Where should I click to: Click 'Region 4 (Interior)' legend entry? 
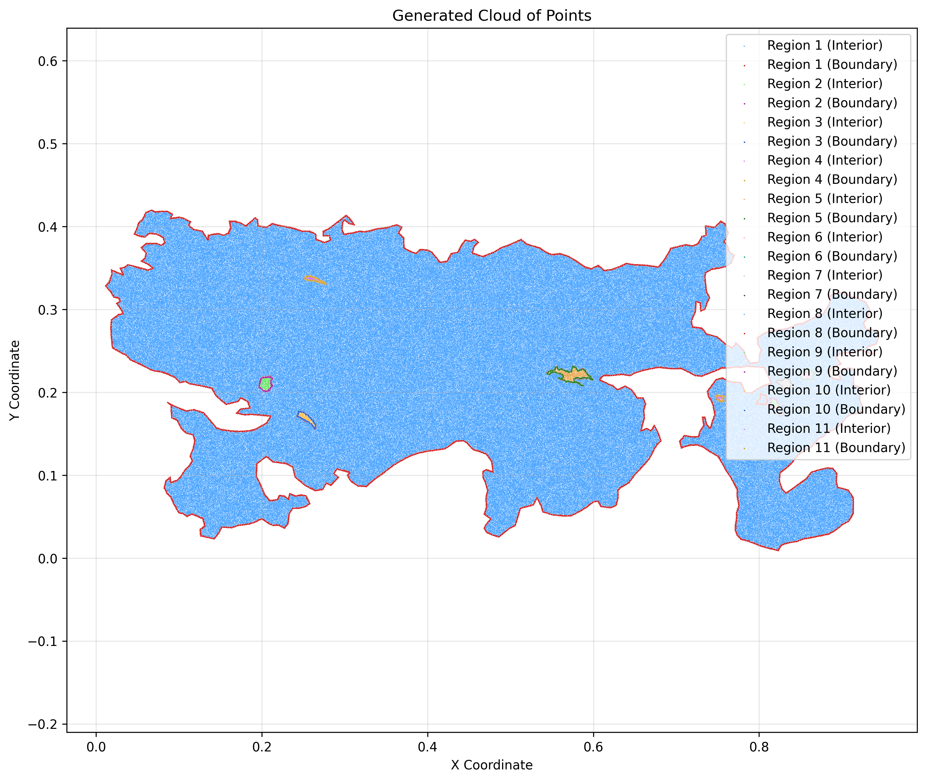(x=824, y=160)
